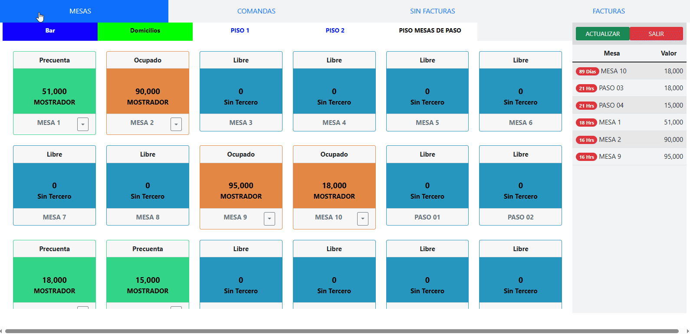Screen dimensions: 690x334
Task: Open occupied MESA 9 with 95,000
Action: (241, 186)
